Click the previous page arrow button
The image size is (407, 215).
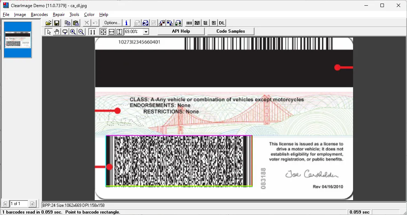[5, 204]
